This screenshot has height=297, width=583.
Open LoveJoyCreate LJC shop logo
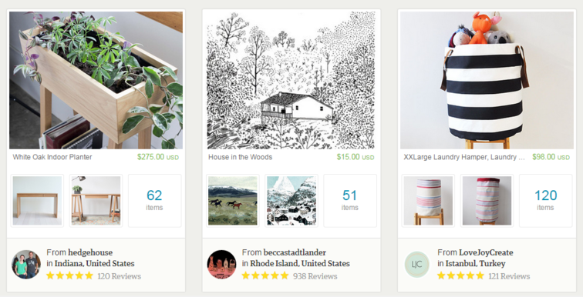pos(417,265)
